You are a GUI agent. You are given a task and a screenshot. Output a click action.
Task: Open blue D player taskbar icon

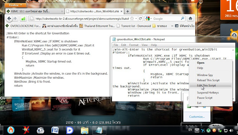(x=70, y=130)
